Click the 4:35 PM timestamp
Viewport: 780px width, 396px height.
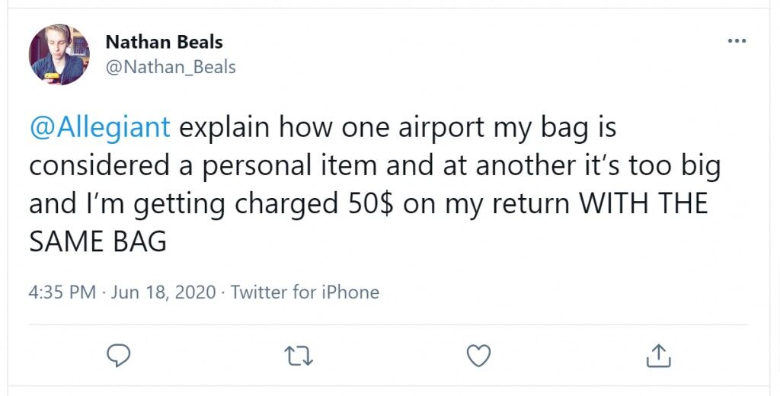[62, 292]
